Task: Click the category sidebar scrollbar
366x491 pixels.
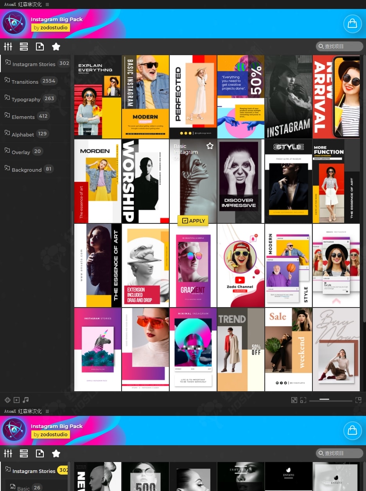Action: coord(72,223)
